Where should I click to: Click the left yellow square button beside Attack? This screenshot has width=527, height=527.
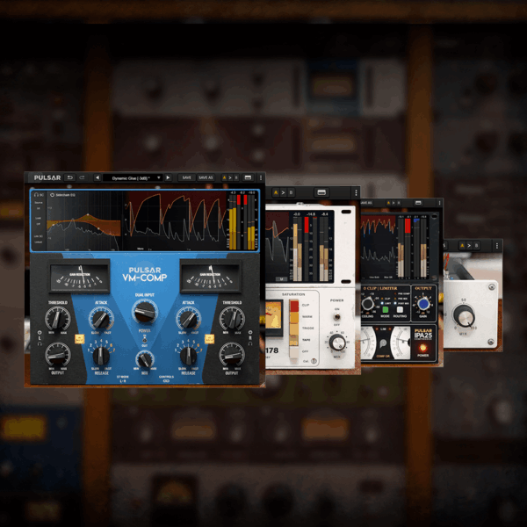(x=80, y=339)
